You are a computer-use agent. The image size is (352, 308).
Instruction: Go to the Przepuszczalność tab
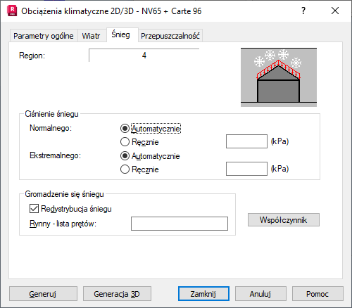pos(170,36)
